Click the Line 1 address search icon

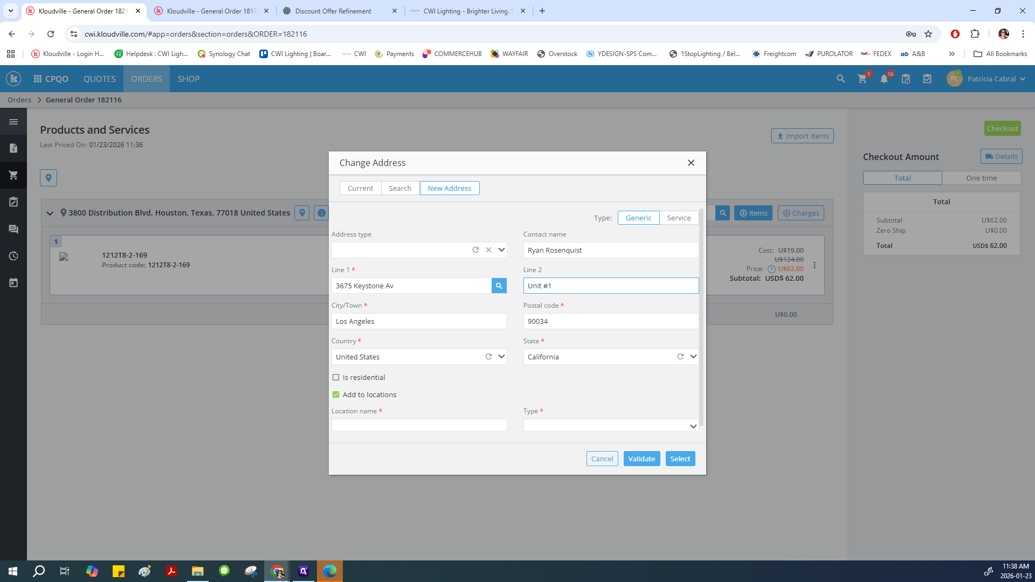(x=499, y=286)
